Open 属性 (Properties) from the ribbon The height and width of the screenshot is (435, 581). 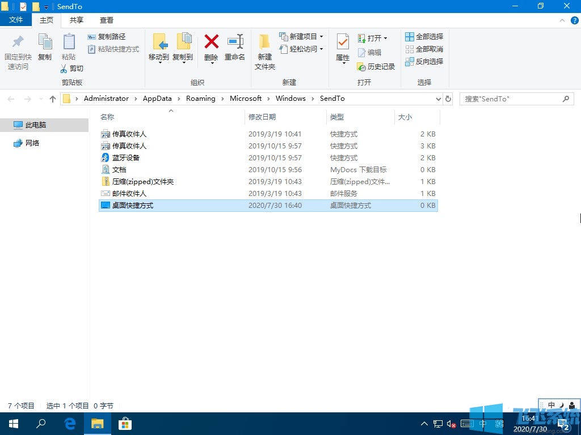tap(343, 48)
